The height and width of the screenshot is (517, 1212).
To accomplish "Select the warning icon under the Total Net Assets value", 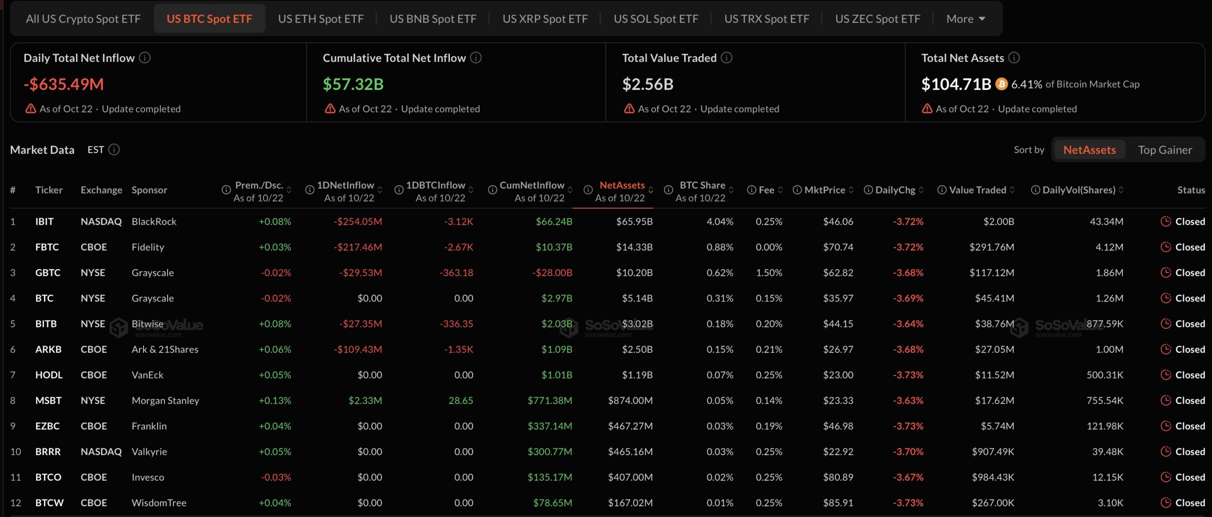I will 927,109.
